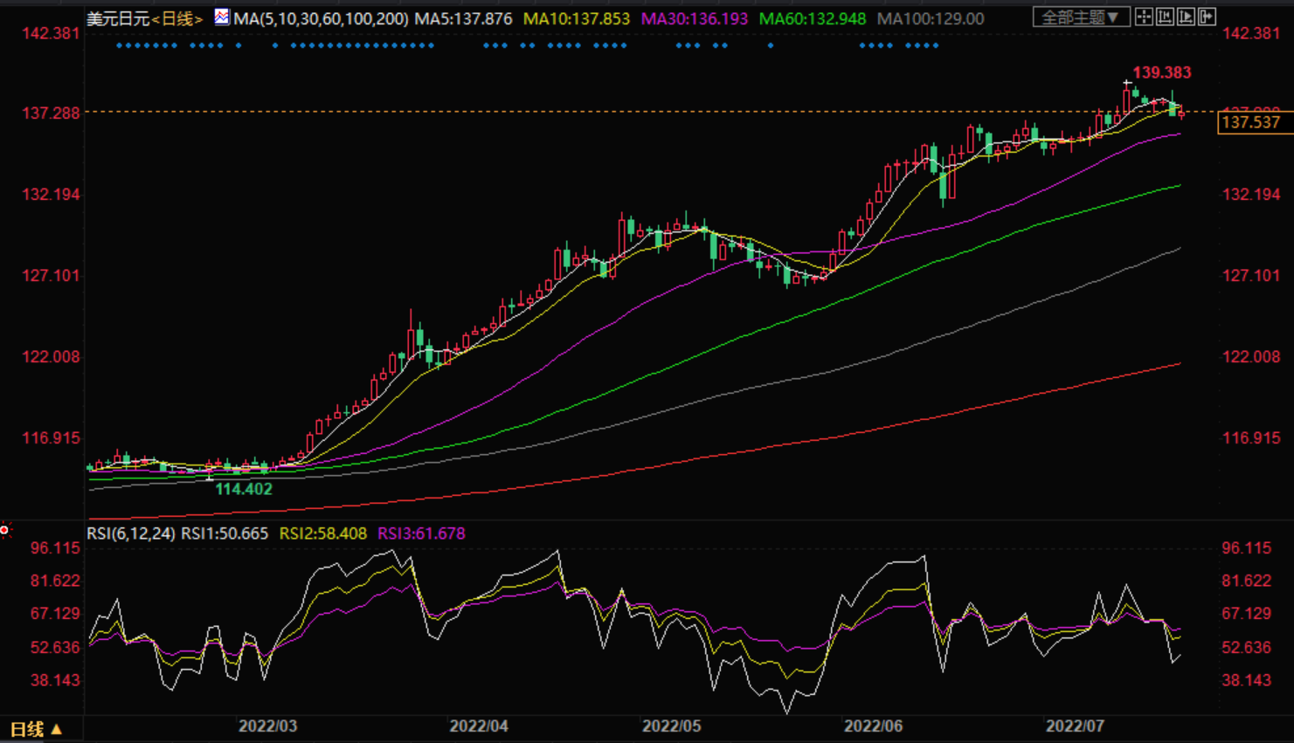Click the jump-to-start chart icon
The width and height of the screenshot is (1294, 743).
1165,17
